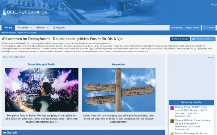Screen dimensions: 217x135
Task: Click the Wegweiser signpost image
Action: (119, 90)
